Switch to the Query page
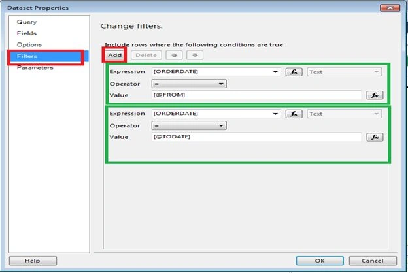 tap(27, 22)
